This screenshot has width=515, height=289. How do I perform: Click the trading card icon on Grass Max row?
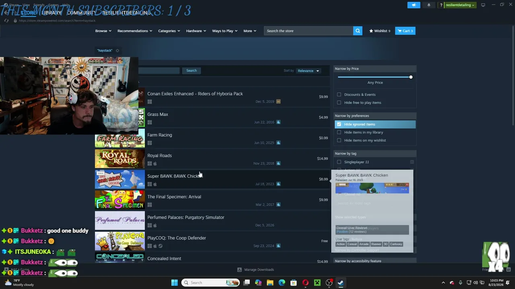pos(278,122)
